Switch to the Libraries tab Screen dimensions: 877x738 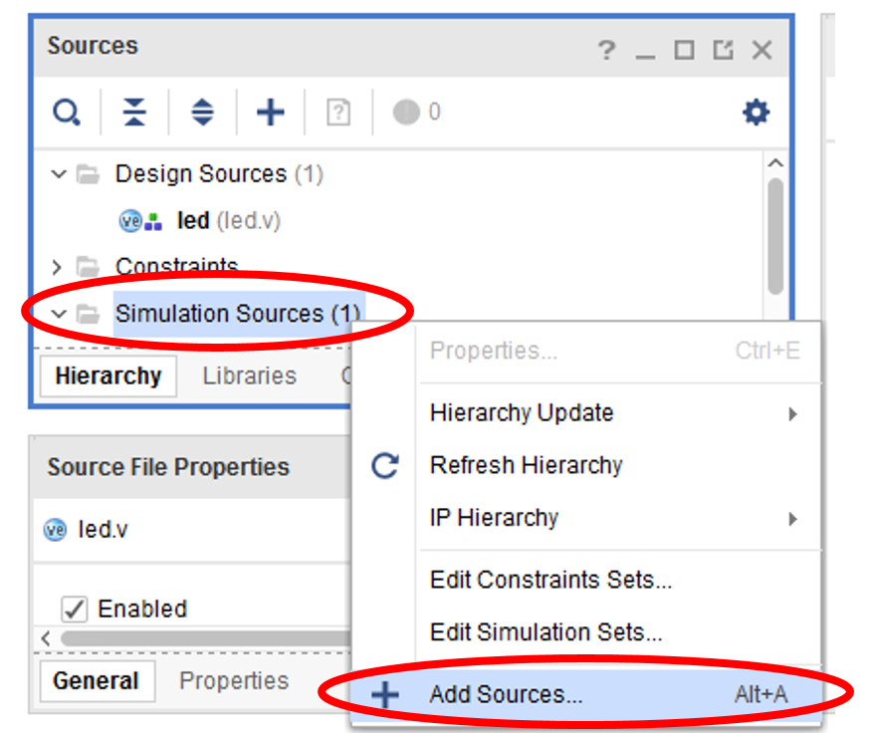coord(249,376)
